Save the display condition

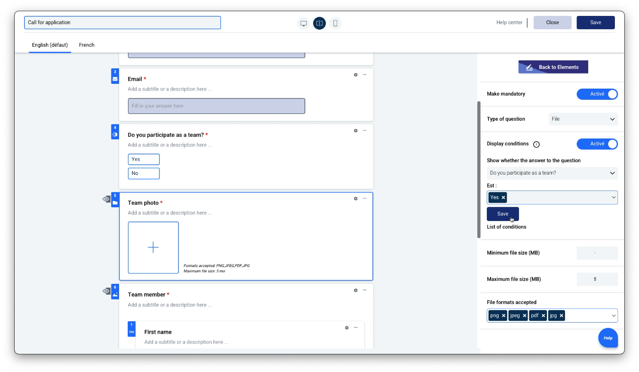point(503,214)
